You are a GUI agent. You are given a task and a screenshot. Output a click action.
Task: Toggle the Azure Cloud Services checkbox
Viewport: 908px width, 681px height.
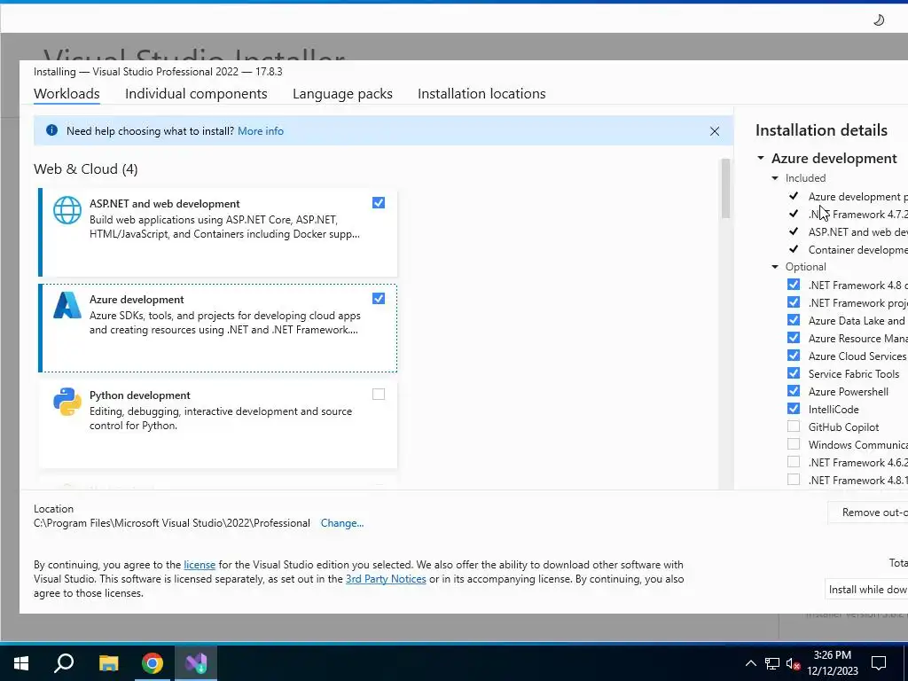pos(794,356)
